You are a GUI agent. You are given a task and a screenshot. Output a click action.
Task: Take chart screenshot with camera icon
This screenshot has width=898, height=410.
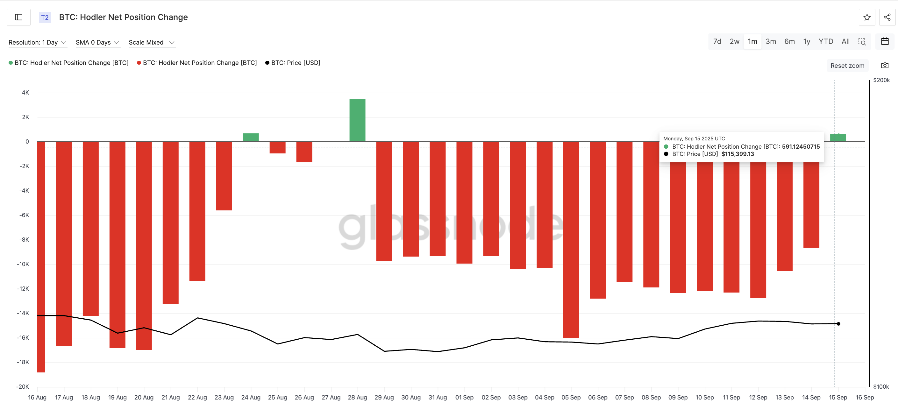[885, 66]
